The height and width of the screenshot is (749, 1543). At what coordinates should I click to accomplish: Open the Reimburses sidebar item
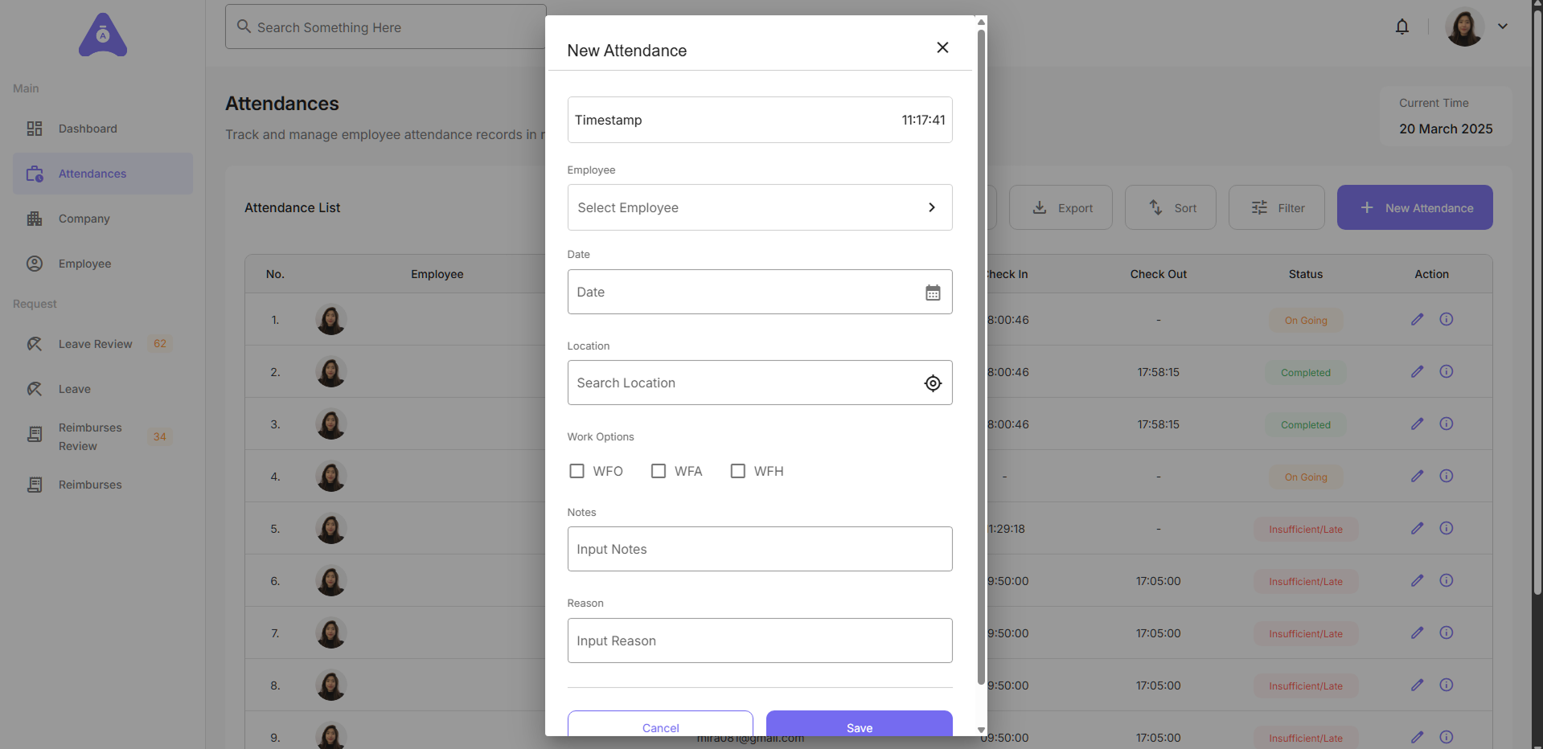click(x=103, y=485)
